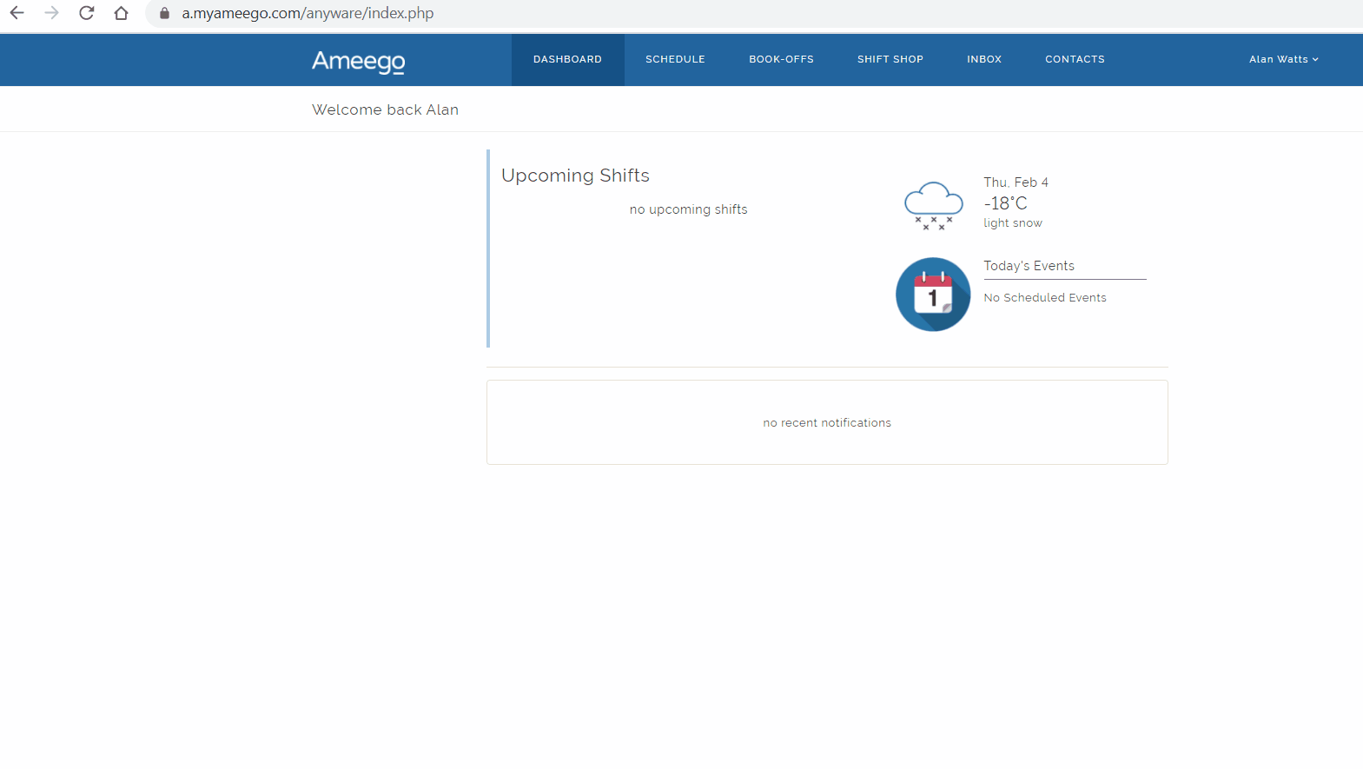Screen dimensions: 1363x769
Task: Go to the Schedule tab
Action: (675, 59)
